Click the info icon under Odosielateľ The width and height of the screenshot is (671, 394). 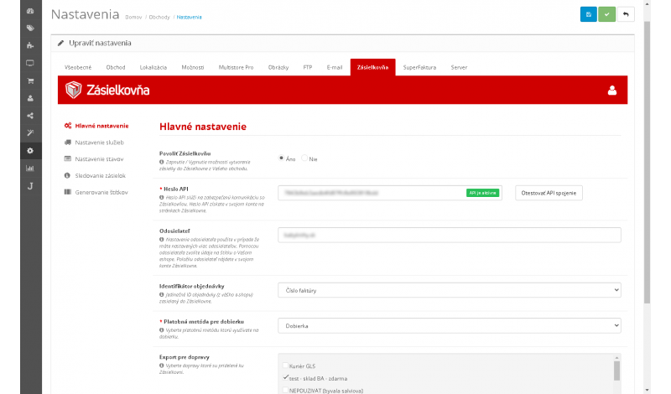(162, 240)
